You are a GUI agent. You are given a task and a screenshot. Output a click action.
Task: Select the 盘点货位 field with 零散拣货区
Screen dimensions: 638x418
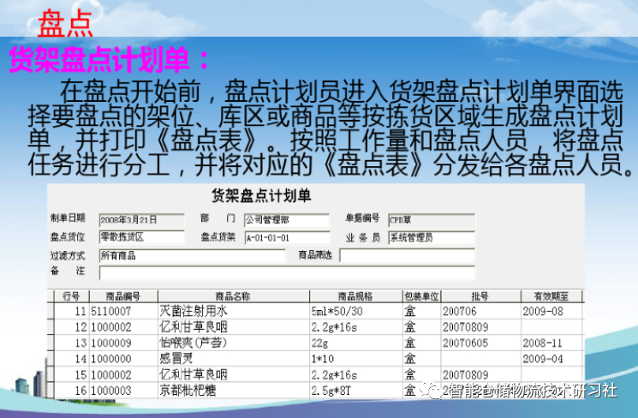coord(141,237)
